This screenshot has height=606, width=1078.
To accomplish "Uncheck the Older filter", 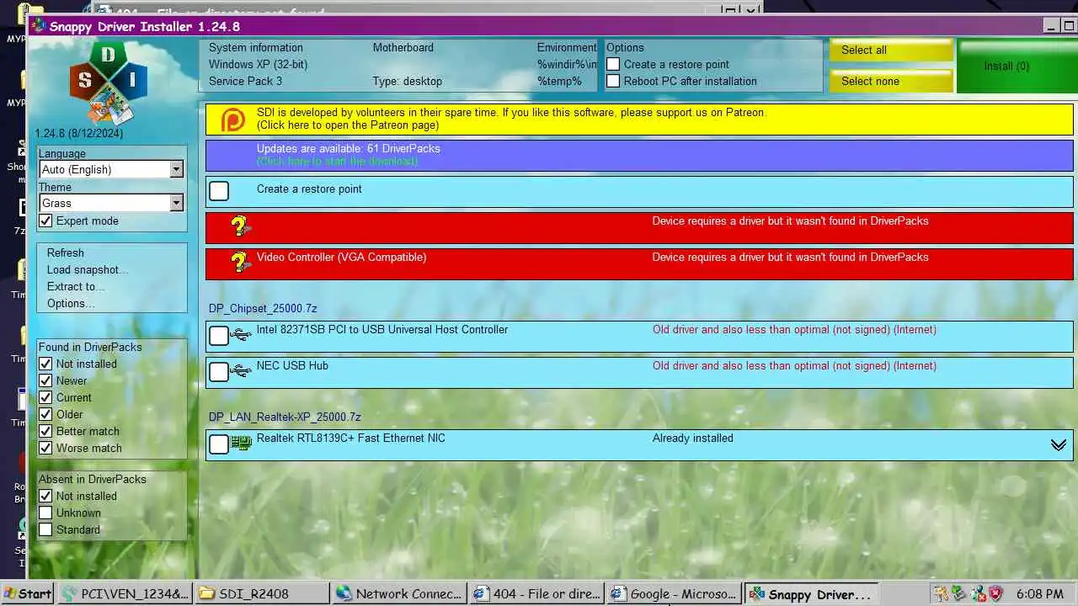I will (45, 414).
